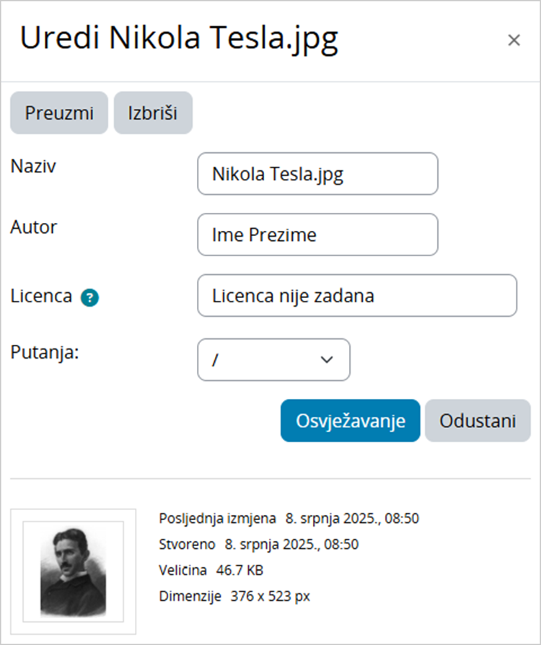Click inside the Autor name field
The image size is (541, 645).
(317, 234)
